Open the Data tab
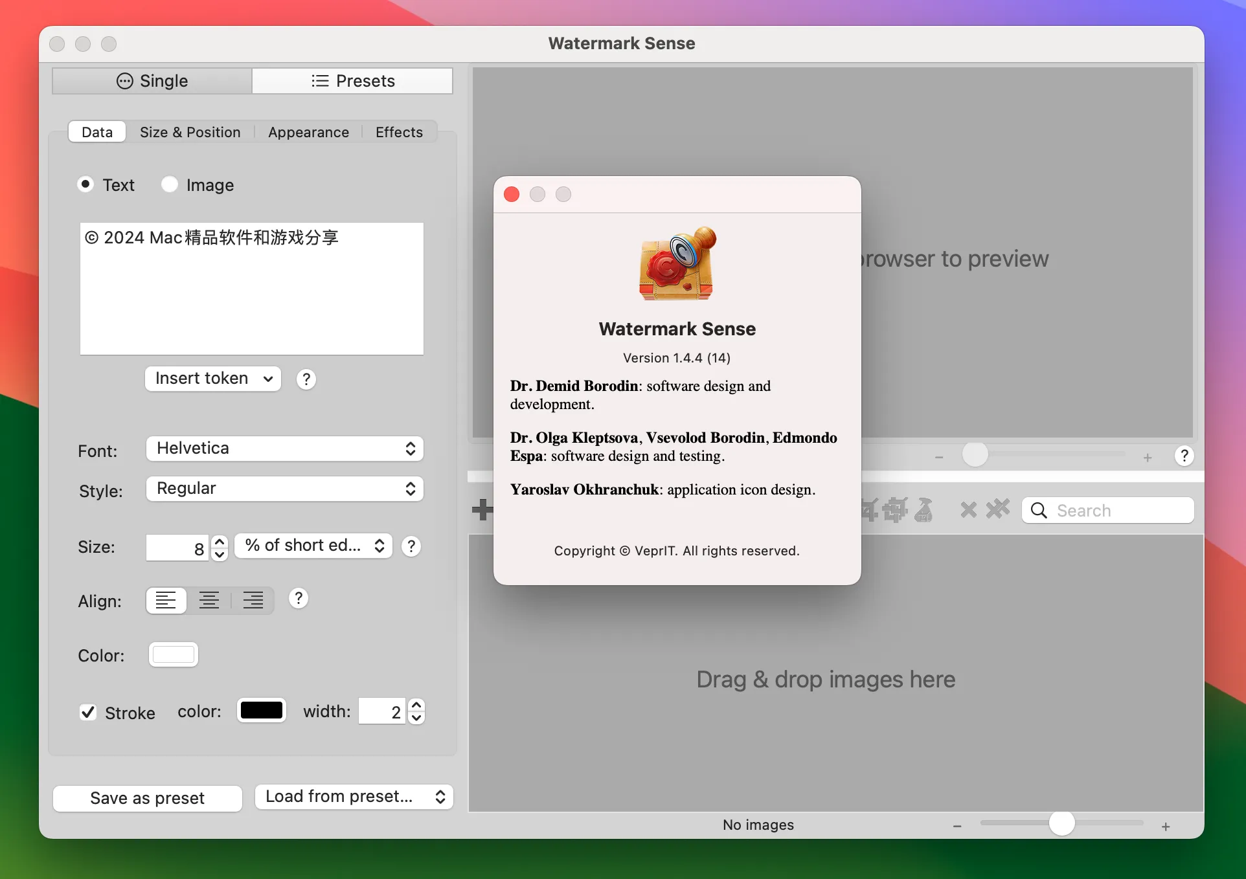This screenshot has width=1246, height=879. pos(97,132)
